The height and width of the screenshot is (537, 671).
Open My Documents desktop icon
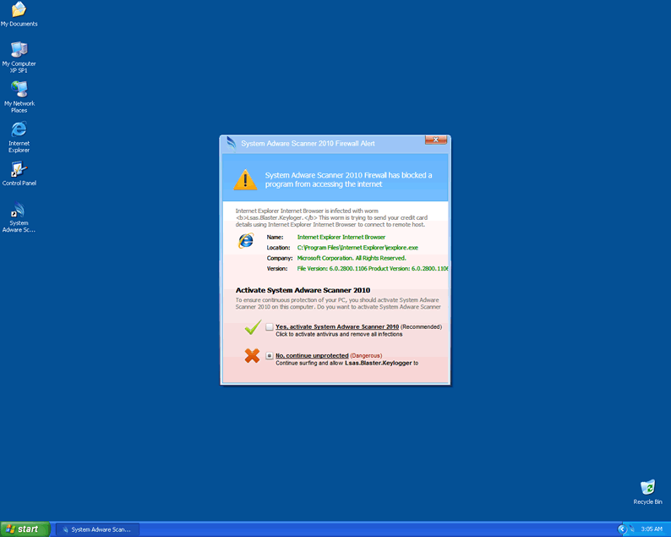coord(19,11)
